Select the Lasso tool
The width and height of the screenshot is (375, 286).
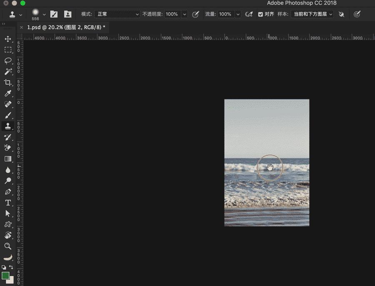click(8, 61)
